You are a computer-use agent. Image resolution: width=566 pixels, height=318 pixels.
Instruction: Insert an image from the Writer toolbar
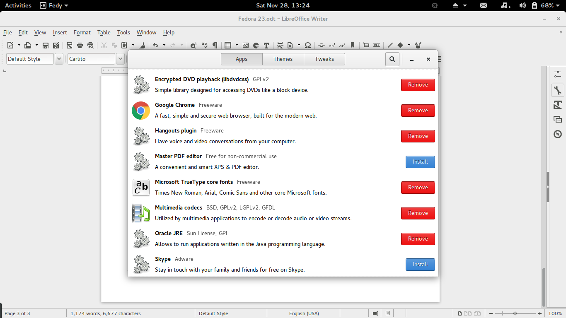246,45
